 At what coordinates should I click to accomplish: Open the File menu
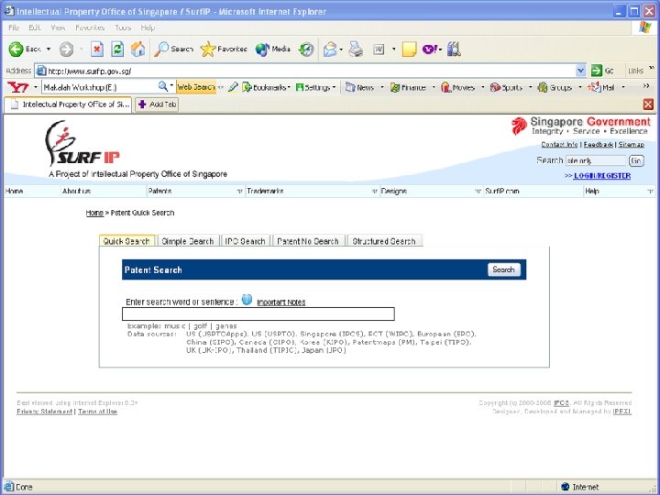pos(14,27)
